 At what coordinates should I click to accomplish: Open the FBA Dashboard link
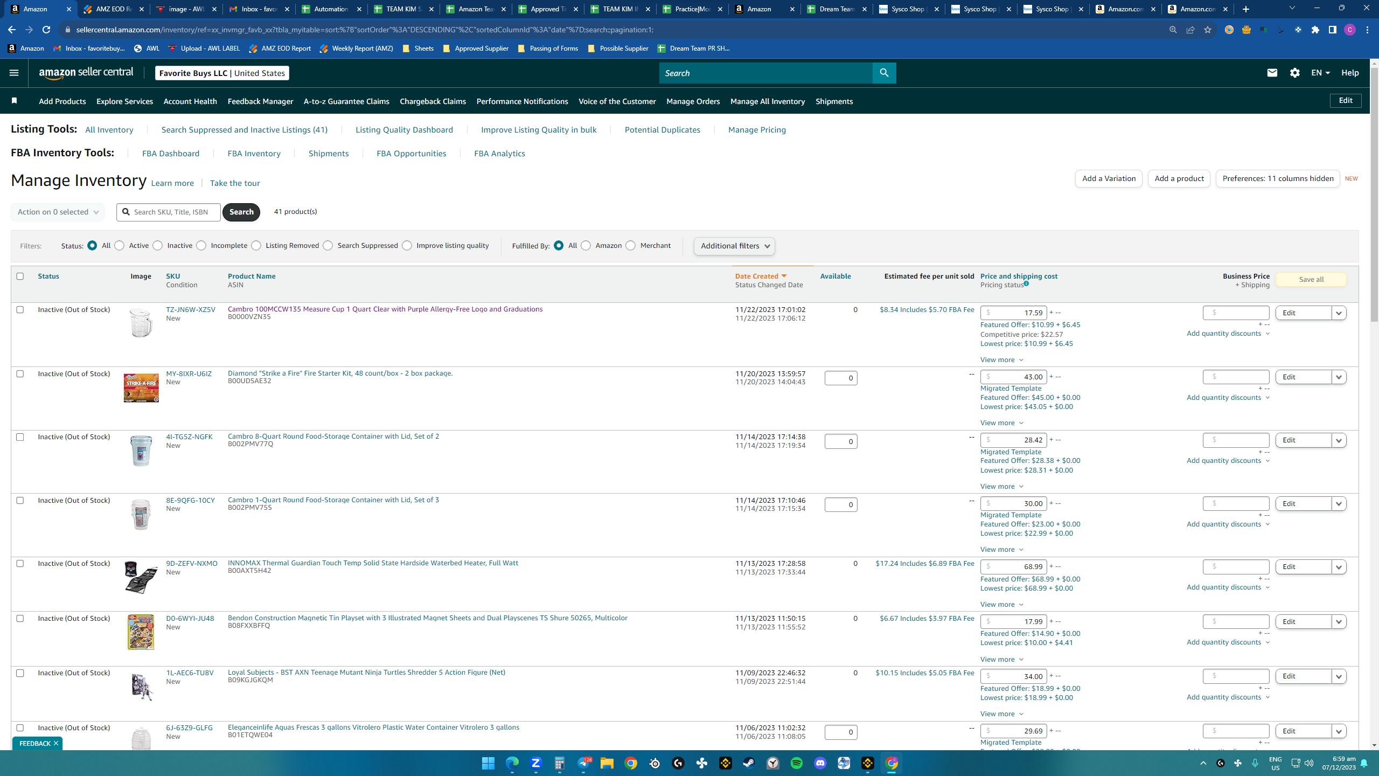(x=171, y=154)
